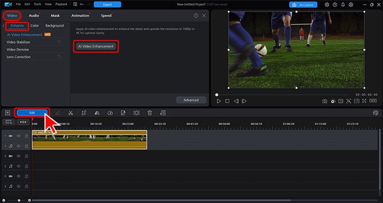
Task: Click the Flip mirror icon in toolbar
Action: [x=97, y=113]
